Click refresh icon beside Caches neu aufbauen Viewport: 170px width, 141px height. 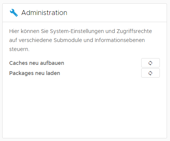(x=151, y=63)
